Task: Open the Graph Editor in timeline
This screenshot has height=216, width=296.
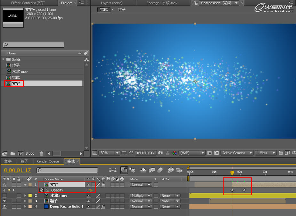Action: pos(179,170)
